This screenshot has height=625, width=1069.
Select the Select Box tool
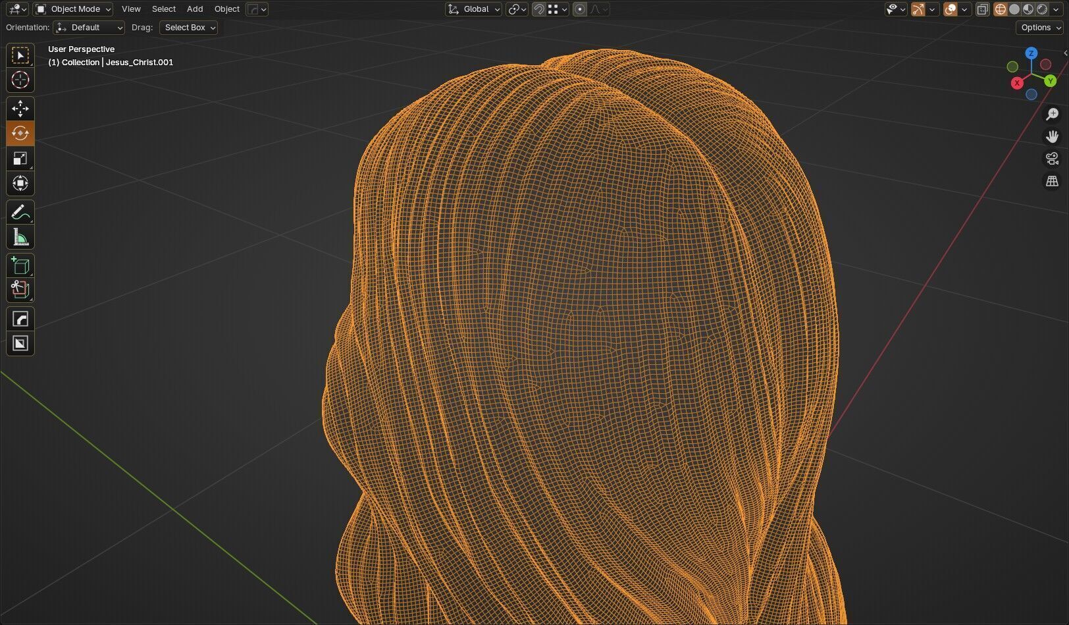[20, 56]
